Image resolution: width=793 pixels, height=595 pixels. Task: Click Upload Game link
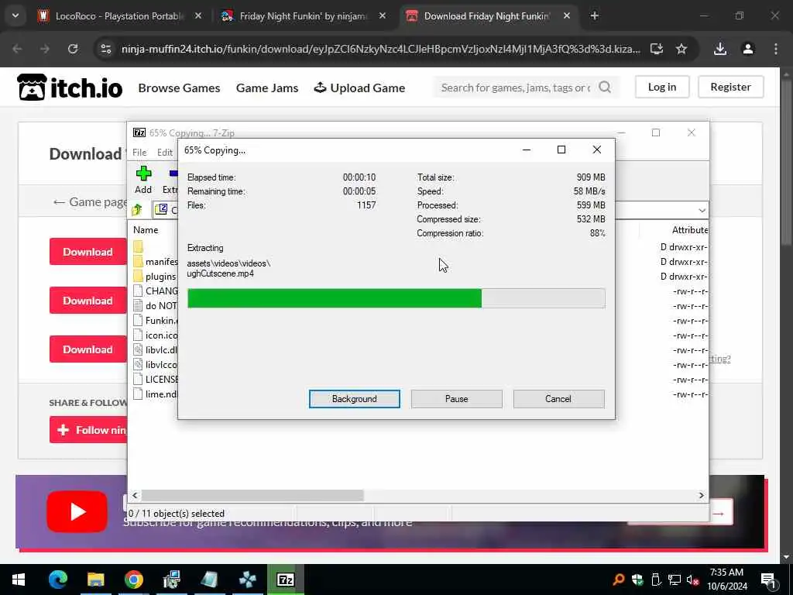pos(359,88)
